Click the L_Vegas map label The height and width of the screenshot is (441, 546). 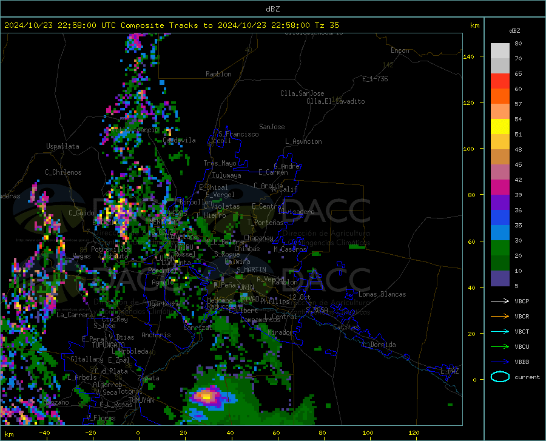point(78,256)
